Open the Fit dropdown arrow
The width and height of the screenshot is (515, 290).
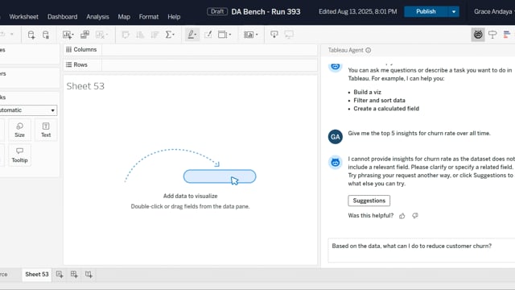pos(230,35)
